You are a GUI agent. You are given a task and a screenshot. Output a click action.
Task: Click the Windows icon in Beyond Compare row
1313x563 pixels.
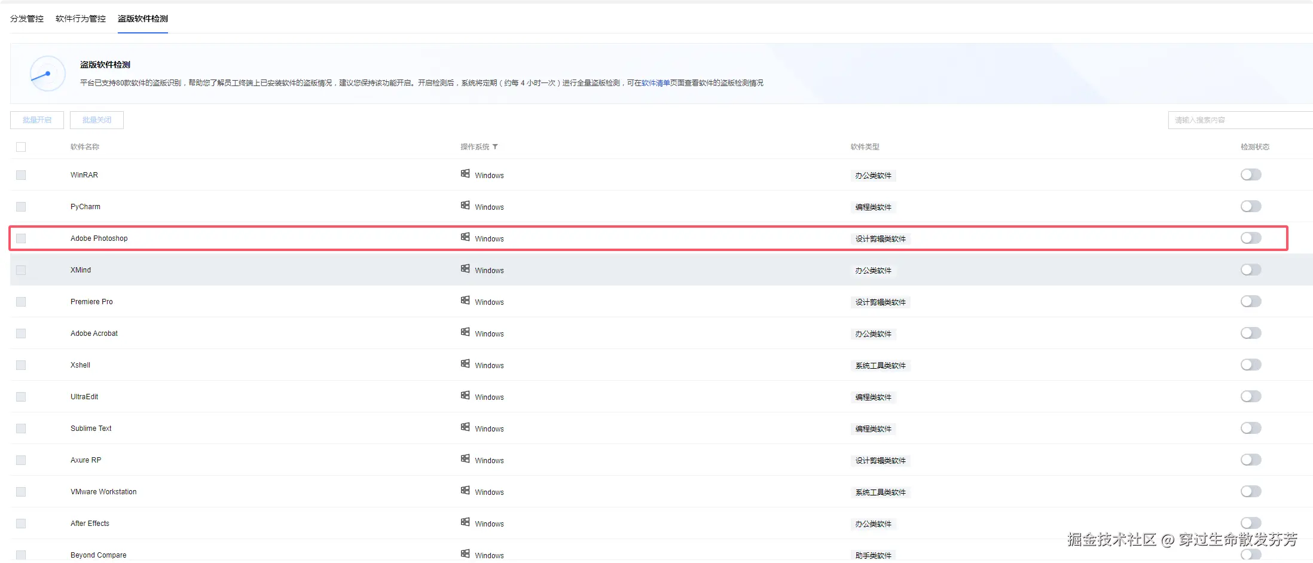point(465,554)
